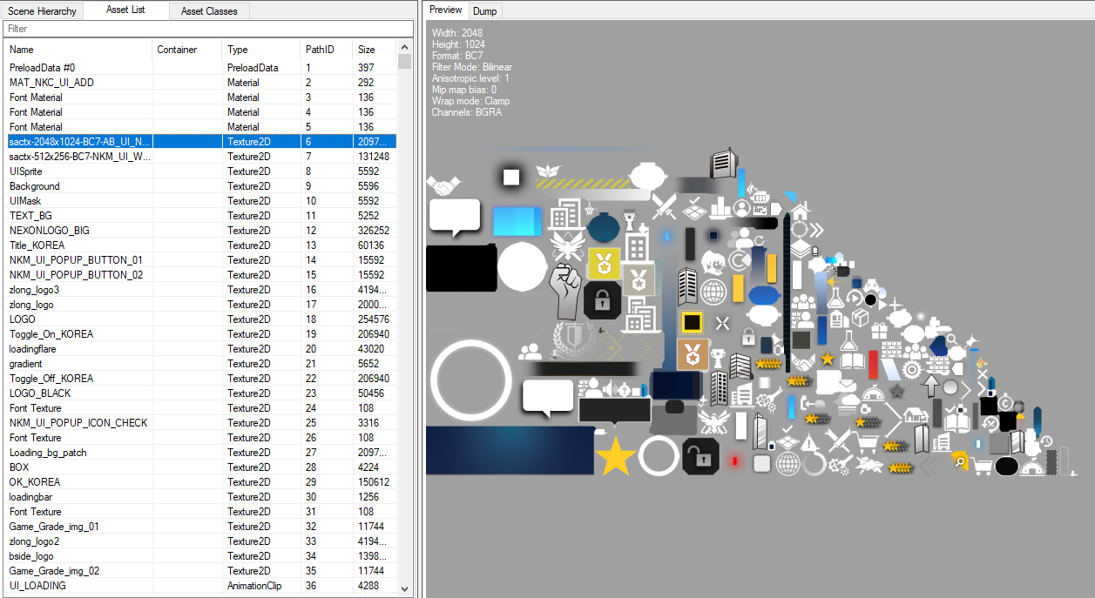
Task: Click the asset list scrollbar up arrow
Action: (405, 48)
